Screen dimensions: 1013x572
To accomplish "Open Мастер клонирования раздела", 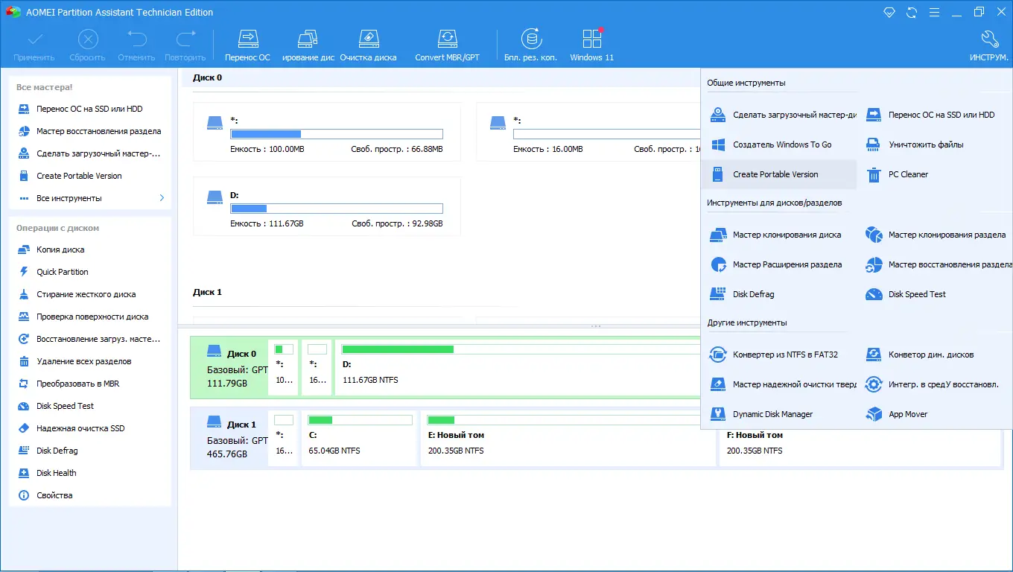I will 935,235.
